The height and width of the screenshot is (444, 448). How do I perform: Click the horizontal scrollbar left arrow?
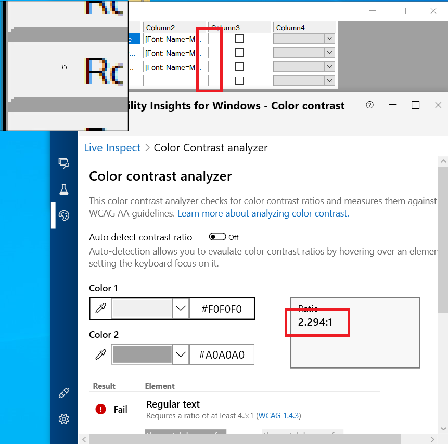(84, 439)
